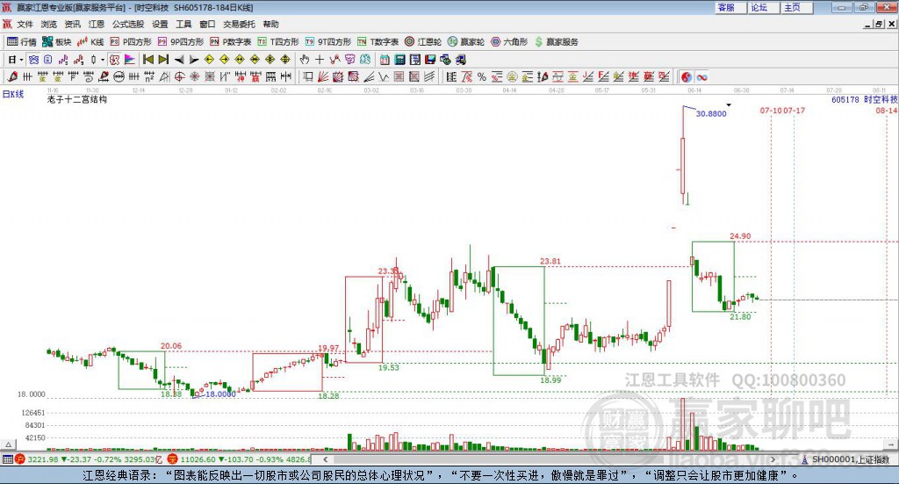Open the 交易委托 menu
The height and width of the screenshot is (484, 899).
tap(239, 24)
